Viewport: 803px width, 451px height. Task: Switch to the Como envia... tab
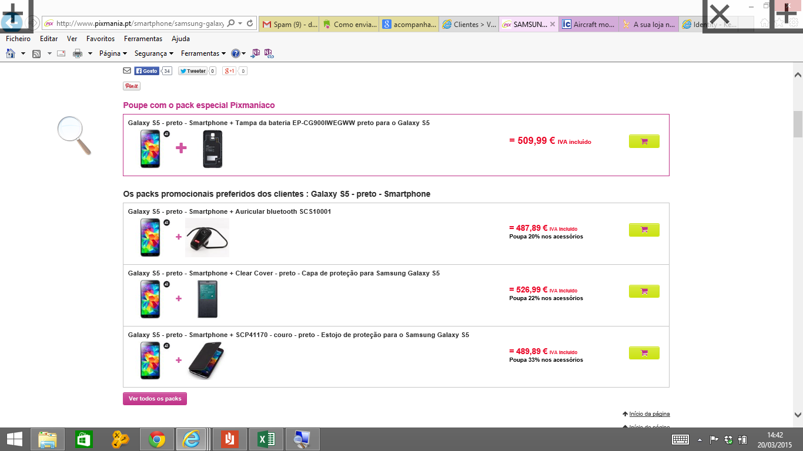pos(349,25)
